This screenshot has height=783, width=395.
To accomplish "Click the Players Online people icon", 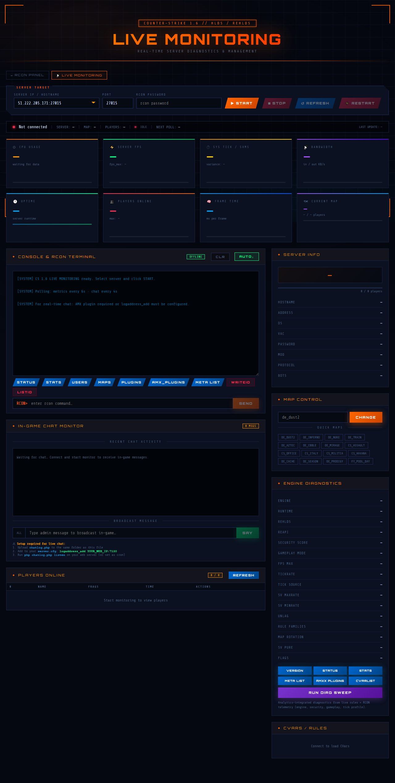I will point(112,202).
